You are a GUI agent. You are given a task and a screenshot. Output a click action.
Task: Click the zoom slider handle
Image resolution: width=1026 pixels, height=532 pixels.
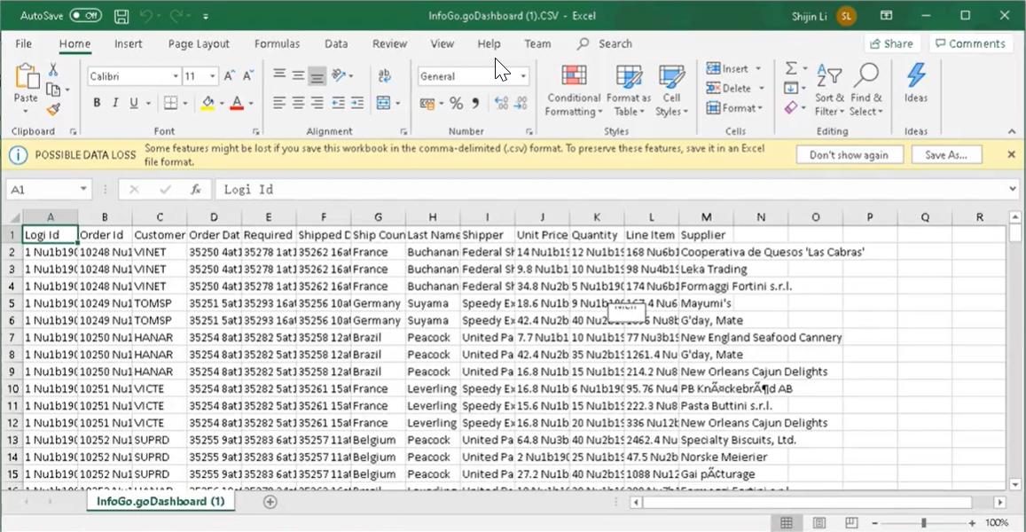tap(923, 523)
